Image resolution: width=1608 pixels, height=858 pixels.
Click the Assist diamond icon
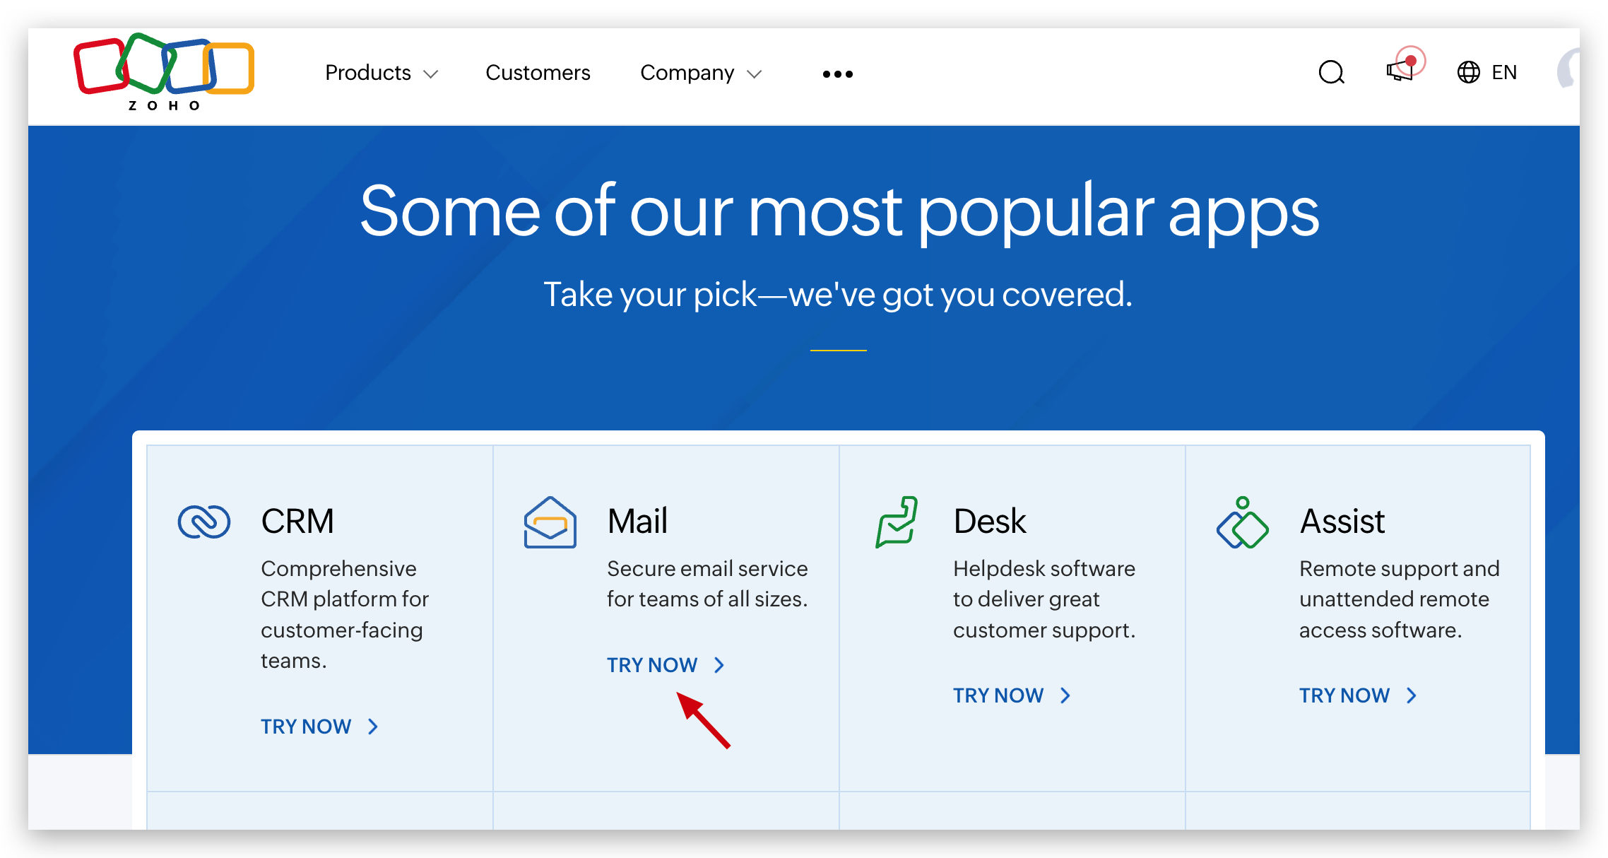(1242, 523)
